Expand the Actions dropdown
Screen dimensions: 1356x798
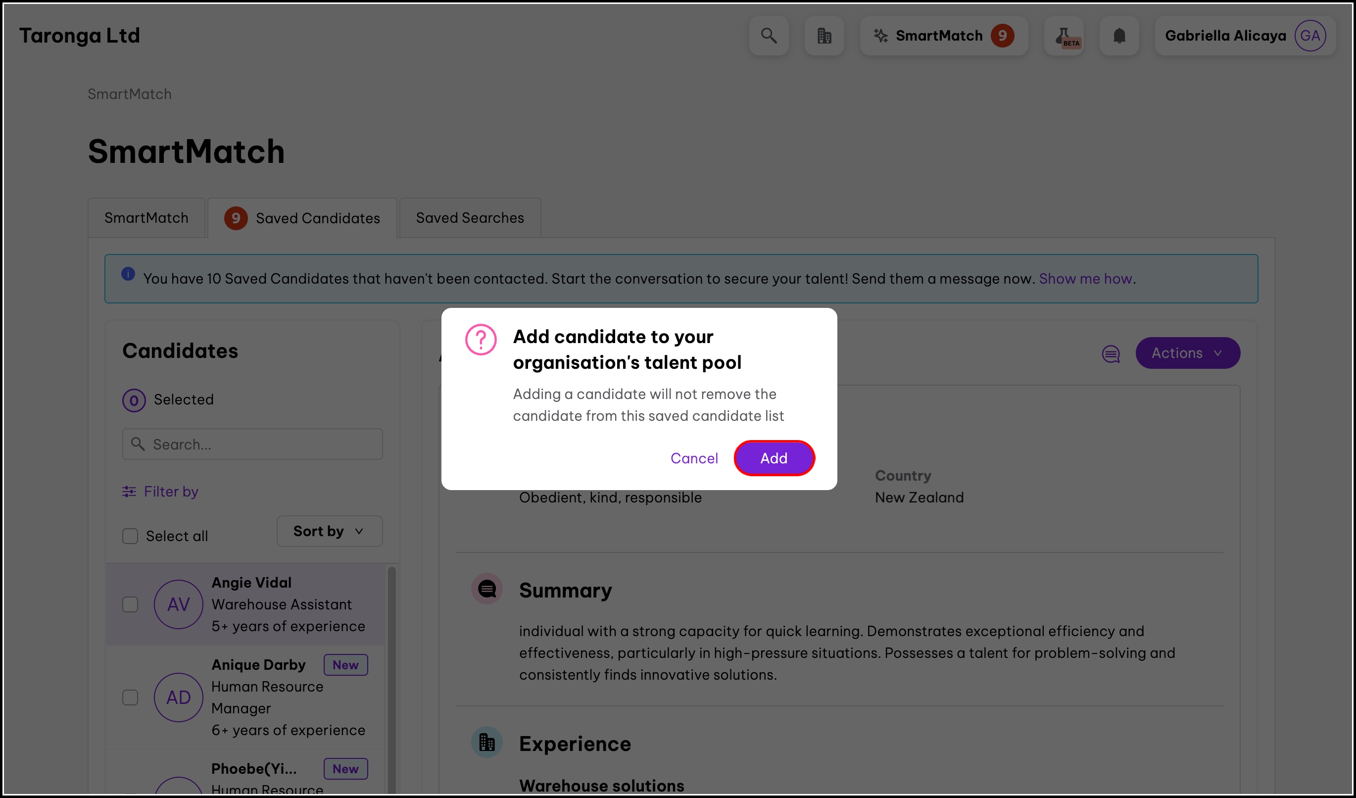click(x=1187, y=353)
